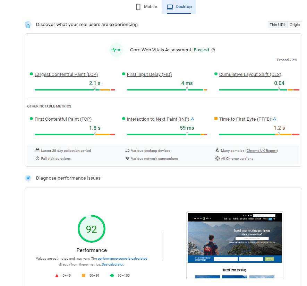Click the calendar icon for collection period
This screenshot has width=307, height=286.
point(37,150)
